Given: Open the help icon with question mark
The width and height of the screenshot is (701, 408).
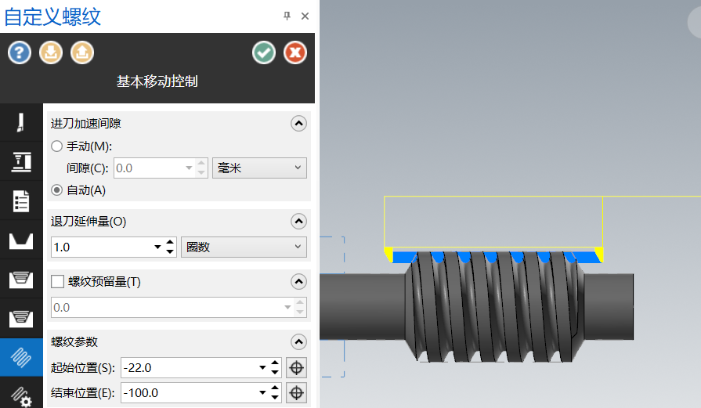Looking at the screenshot, I should [x=20, y=52].
